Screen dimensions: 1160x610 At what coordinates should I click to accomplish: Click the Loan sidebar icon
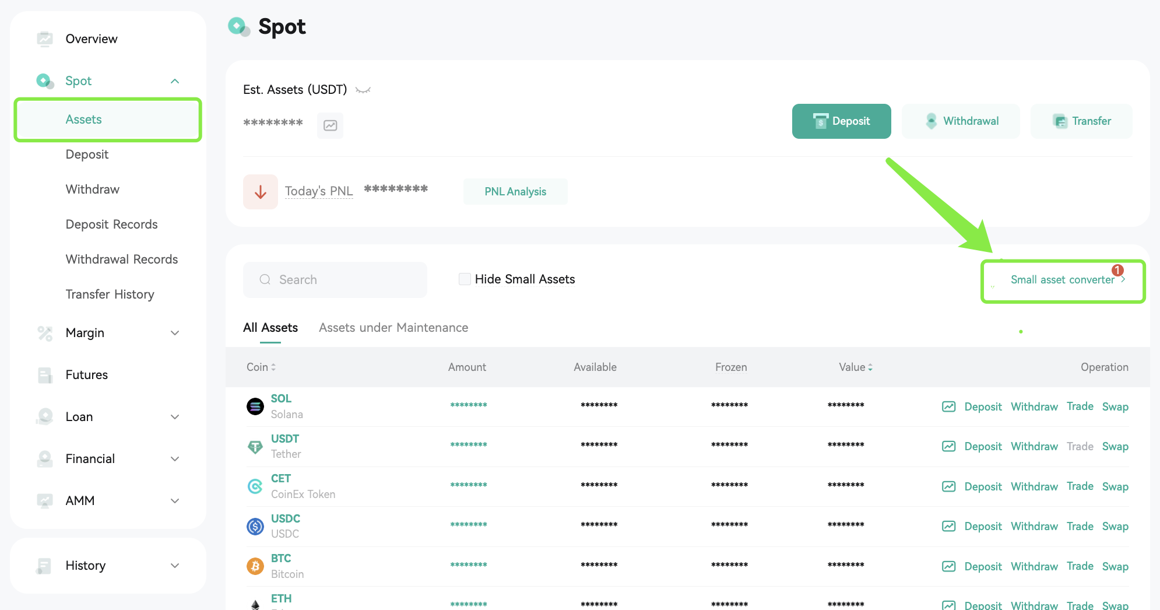(x=45, y=416)
